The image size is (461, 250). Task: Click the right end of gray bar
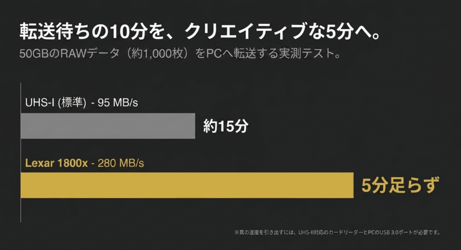point(194,126)
